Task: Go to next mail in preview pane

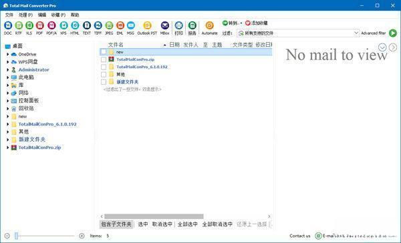Action: [x=393, y=47]
